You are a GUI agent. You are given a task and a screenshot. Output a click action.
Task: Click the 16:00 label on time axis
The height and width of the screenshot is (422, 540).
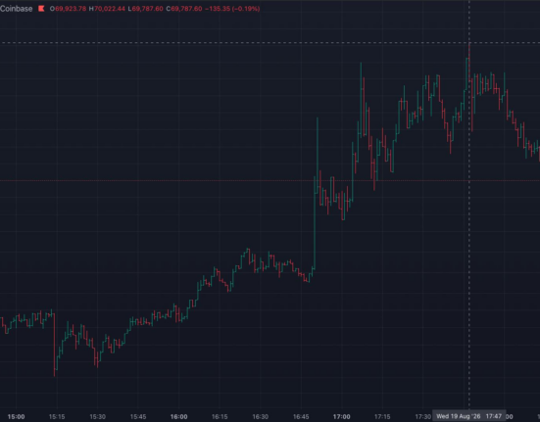pos(178,417)
